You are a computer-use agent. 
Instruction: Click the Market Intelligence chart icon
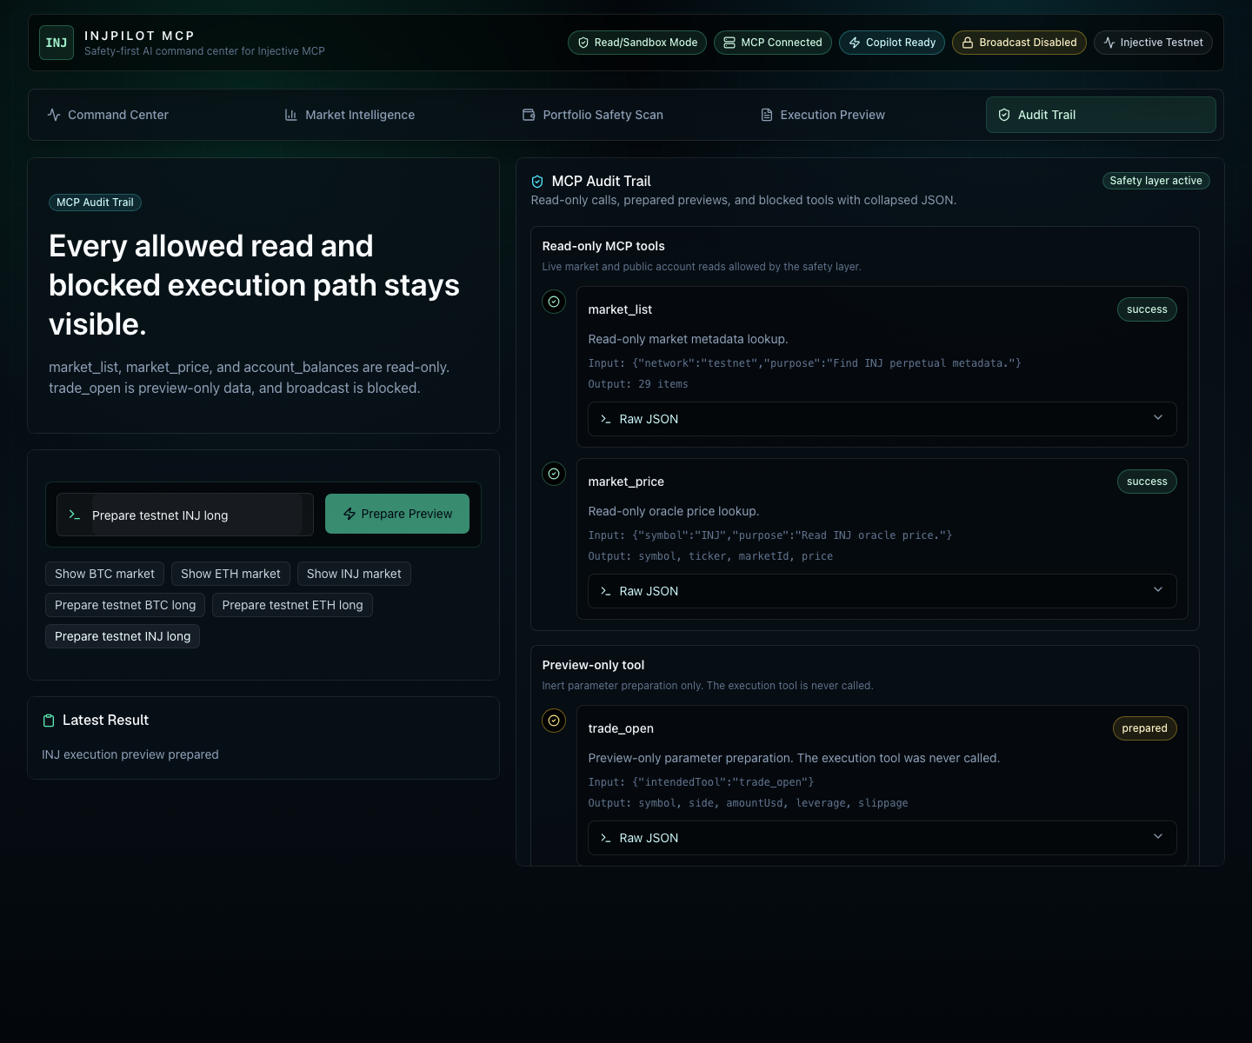[x=291, y=115]
